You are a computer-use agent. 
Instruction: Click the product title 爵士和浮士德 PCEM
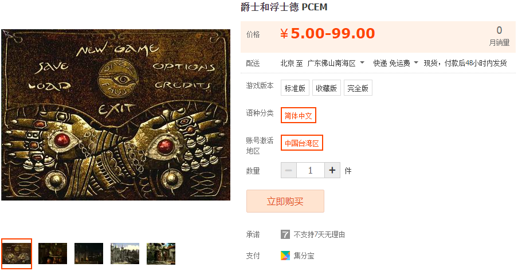[x=284, y=7]
